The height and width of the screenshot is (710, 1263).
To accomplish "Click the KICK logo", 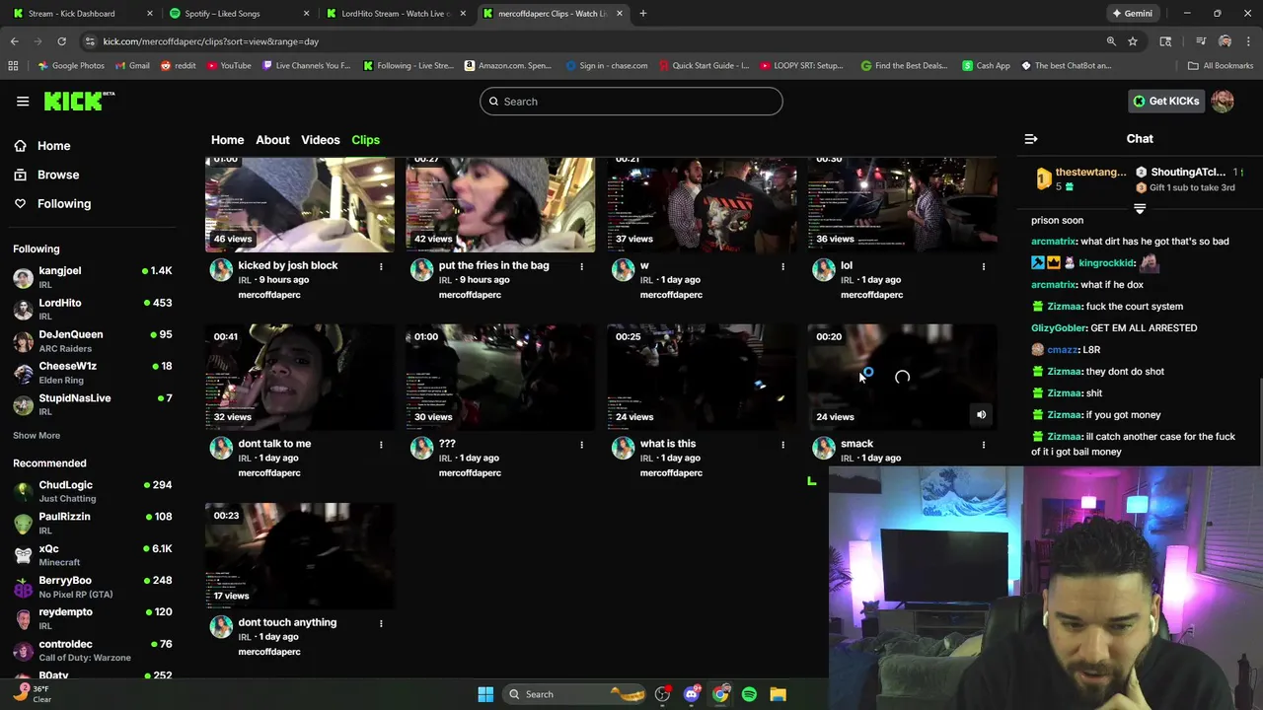I will (x=79, y=101).
